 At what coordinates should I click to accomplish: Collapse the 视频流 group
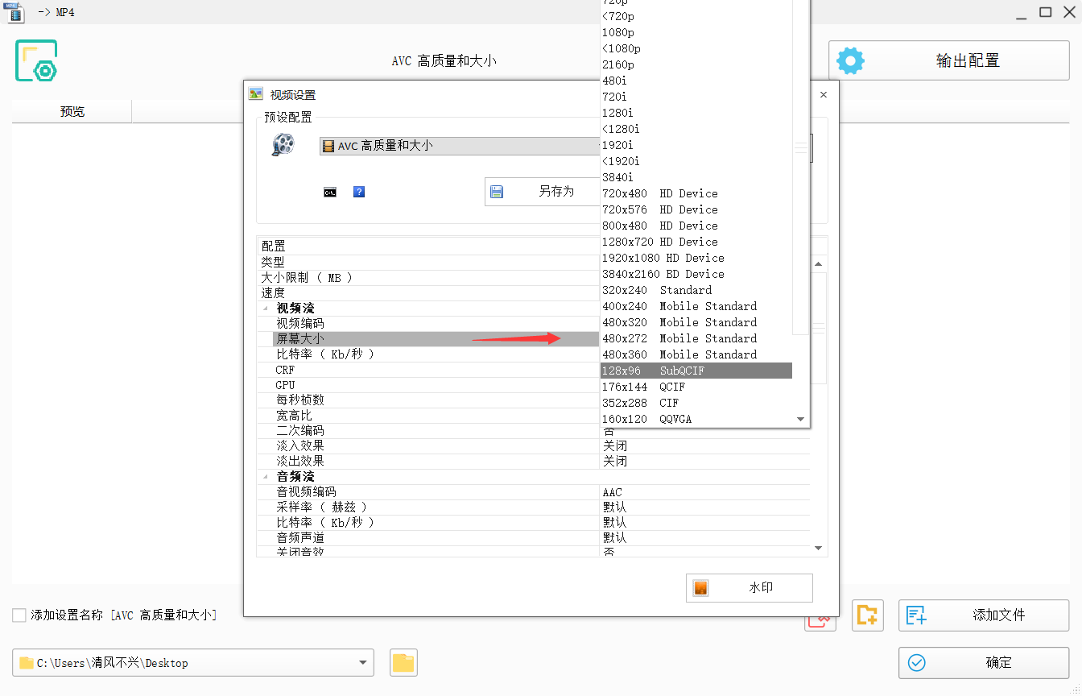pyautogui.click(x=265, y=309)
